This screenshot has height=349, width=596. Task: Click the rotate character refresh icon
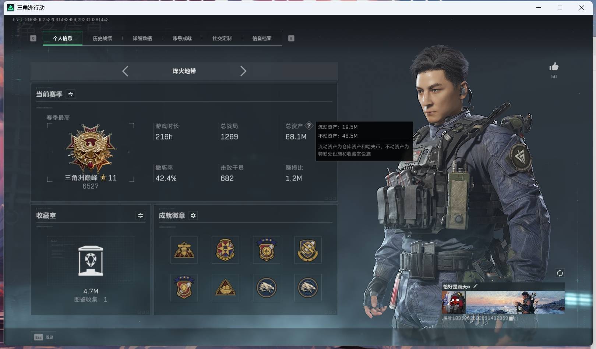click(560, 273)
